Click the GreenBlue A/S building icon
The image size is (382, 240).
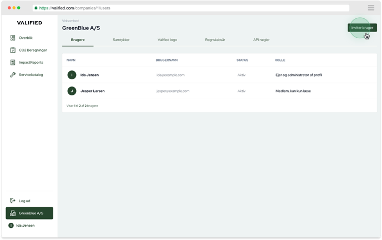pyautogui.click(x=13, y=213)
